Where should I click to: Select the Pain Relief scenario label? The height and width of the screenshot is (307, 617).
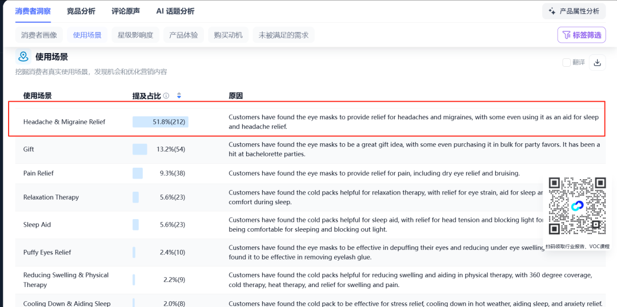click(x=39, y=173)
